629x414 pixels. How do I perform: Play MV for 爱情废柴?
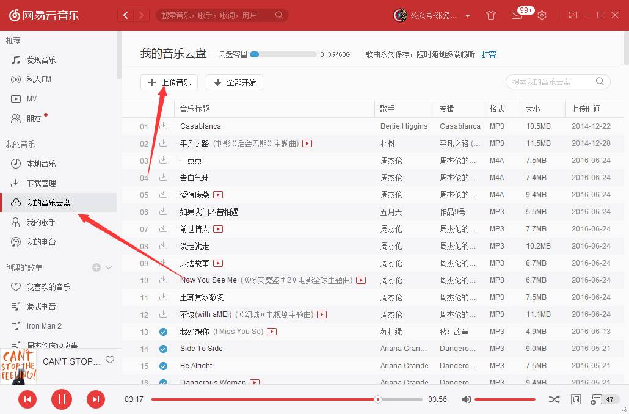click(x=218, y=195)
